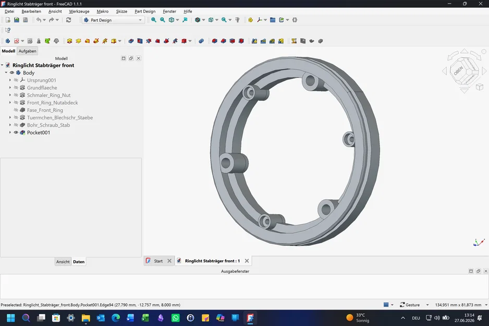Click the Chamfer tool icon
The image size is (489, 326).
223,41
